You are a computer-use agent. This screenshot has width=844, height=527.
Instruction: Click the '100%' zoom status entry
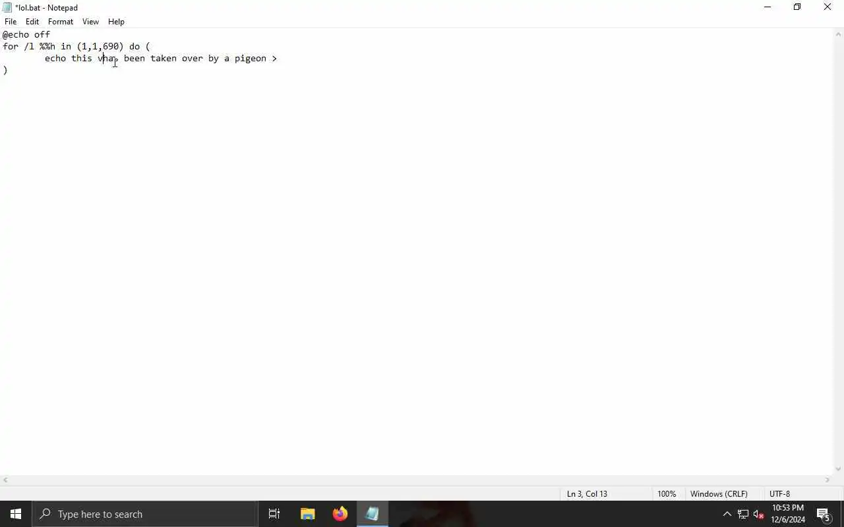[x=667, y=493]
